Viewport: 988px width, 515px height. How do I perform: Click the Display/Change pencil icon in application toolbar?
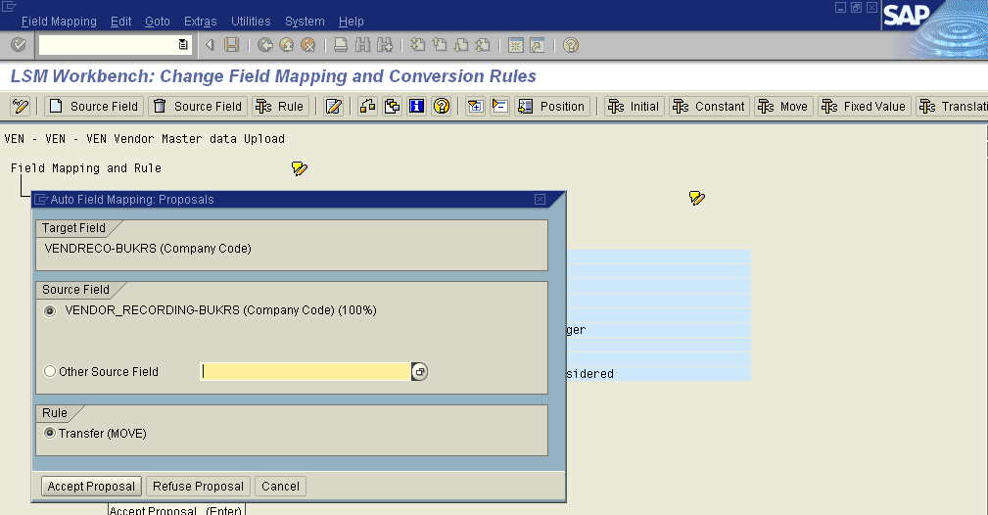coord(333,106)
